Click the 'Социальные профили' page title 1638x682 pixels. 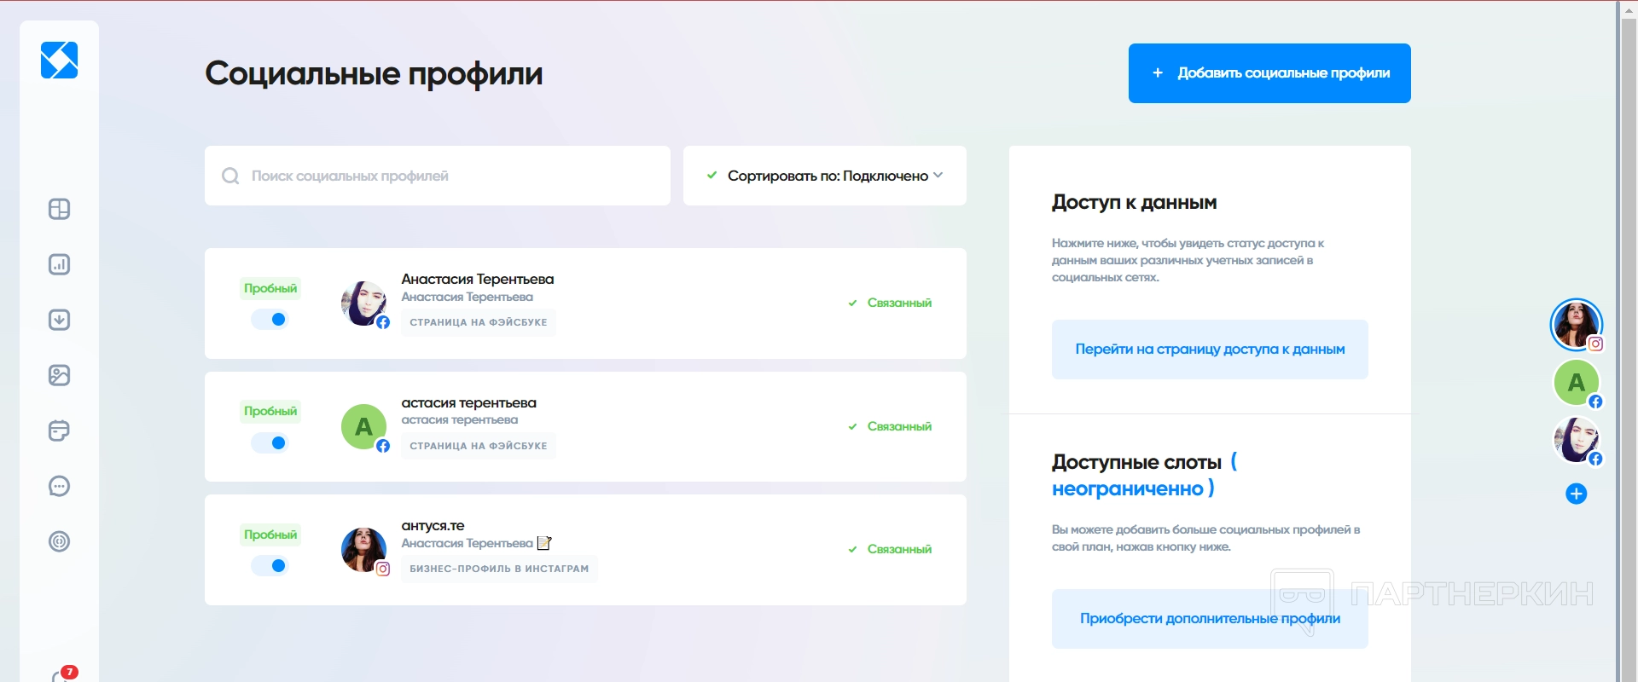374,74
